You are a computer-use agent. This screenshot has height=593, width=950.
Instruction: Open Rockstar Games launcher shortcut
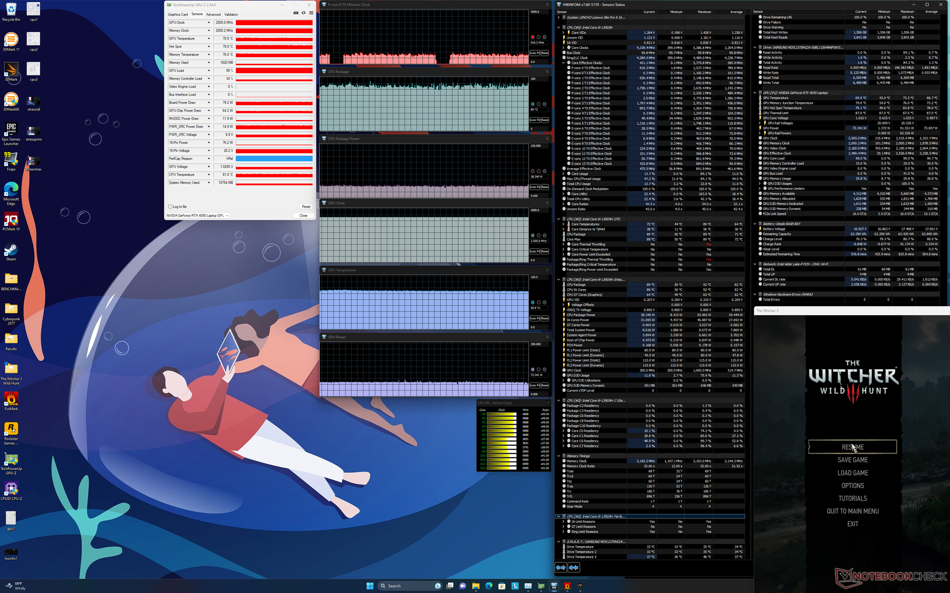[11, 433]
